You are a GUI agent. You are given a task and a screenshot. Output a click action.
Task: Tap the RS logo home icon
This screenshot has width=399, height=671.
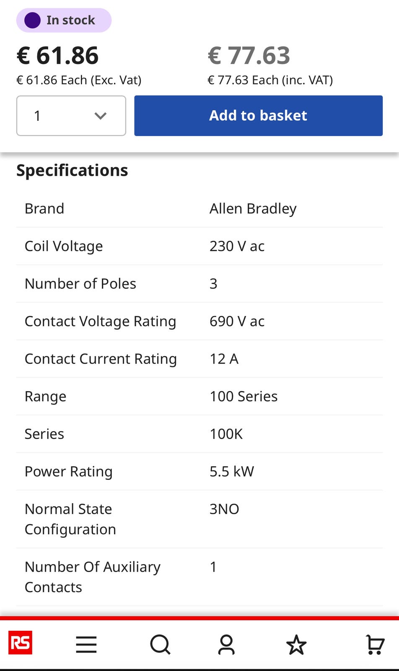click(x=21, y=643)
